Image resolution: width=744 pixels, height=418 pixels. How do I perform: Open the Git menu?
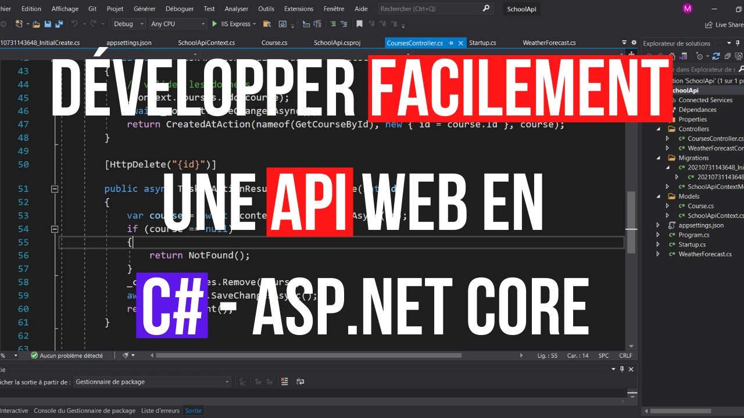click(92, 9)
